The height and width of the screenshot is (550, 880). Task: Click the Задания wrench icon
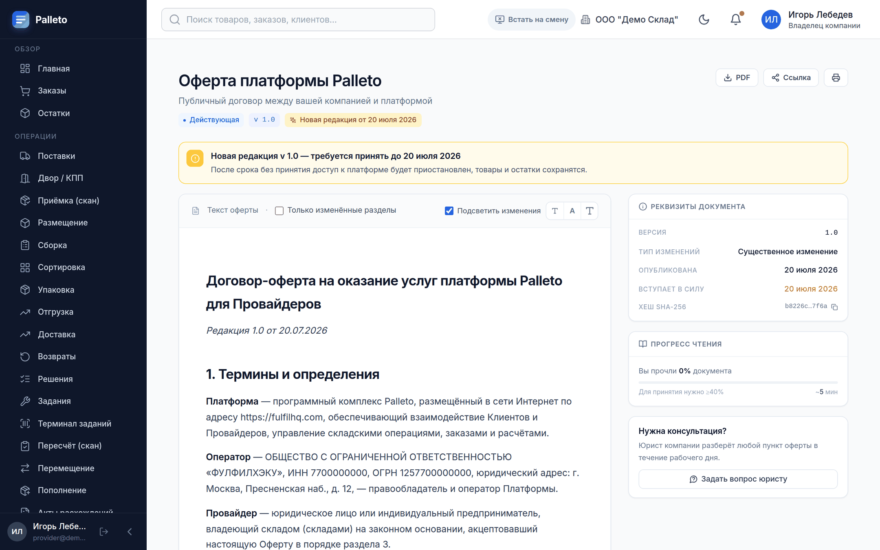pyautogui.click(x=25, y=401)
